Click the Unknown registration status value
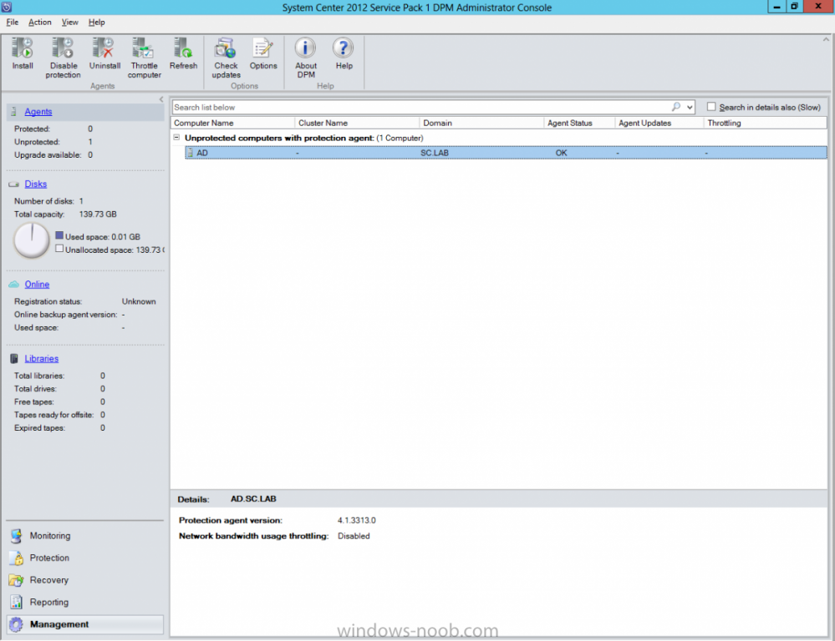 tap(139, 301)
